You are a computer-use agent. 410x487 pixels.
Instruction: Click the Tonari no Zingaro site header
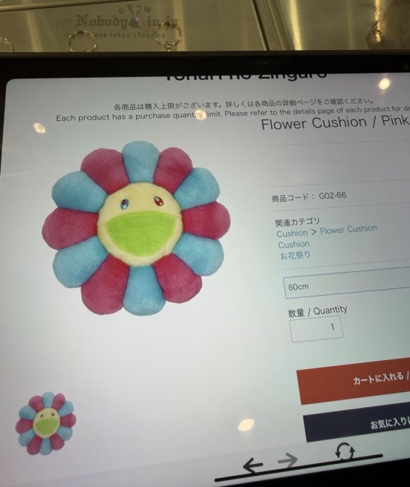point(245,75)
